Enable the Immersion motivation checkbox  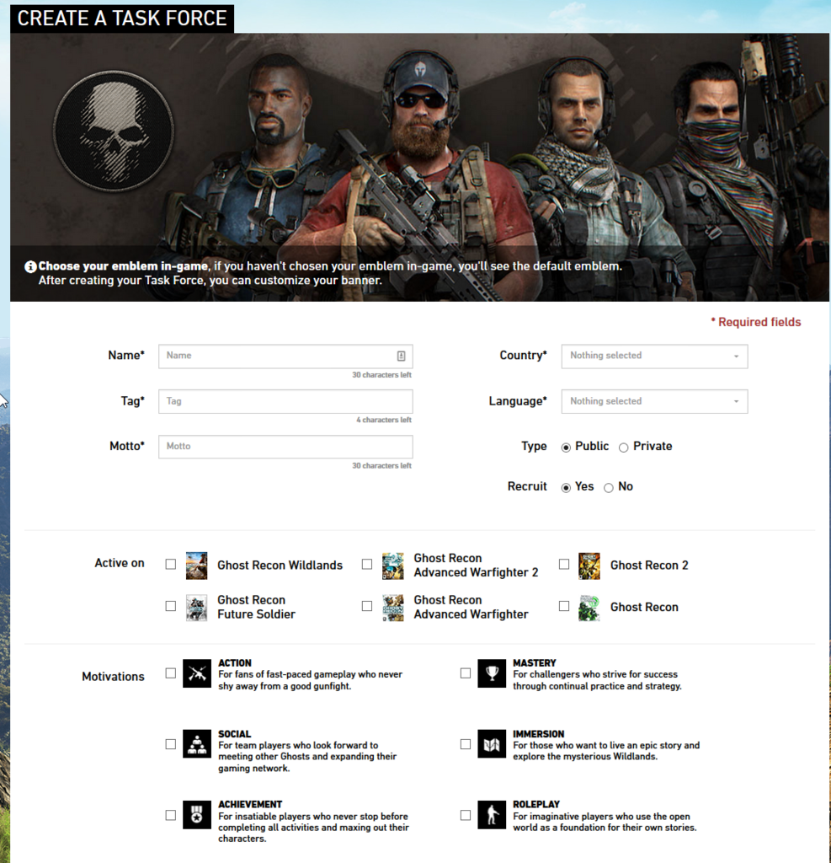[x=466, y=744]
